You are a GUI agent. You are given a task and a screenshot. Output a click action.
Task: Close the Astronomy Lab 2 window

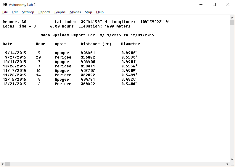pos(228,5)
